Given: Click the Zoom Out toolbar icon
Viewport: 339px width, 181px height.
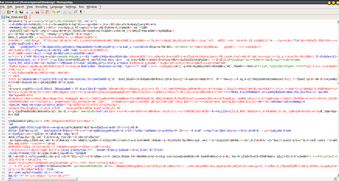Looking at the screenshot, I should coord(70,12).
